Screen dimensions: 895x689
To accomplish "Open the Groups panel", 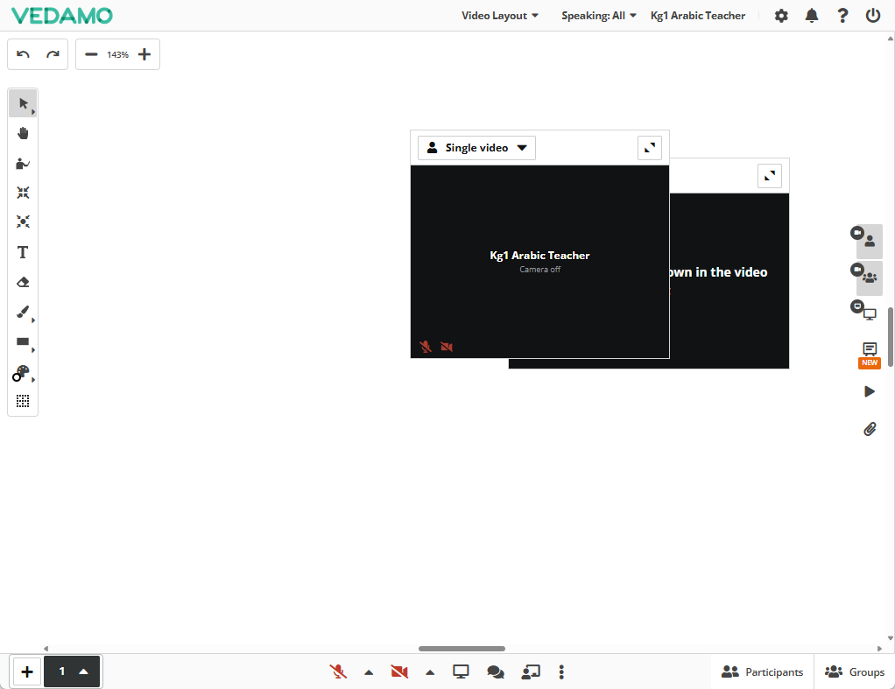I will click(855, 671).
